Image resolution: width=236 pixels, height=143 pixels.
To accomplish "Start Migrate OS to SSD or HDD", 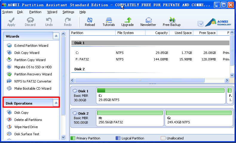I will coord(33,67).
